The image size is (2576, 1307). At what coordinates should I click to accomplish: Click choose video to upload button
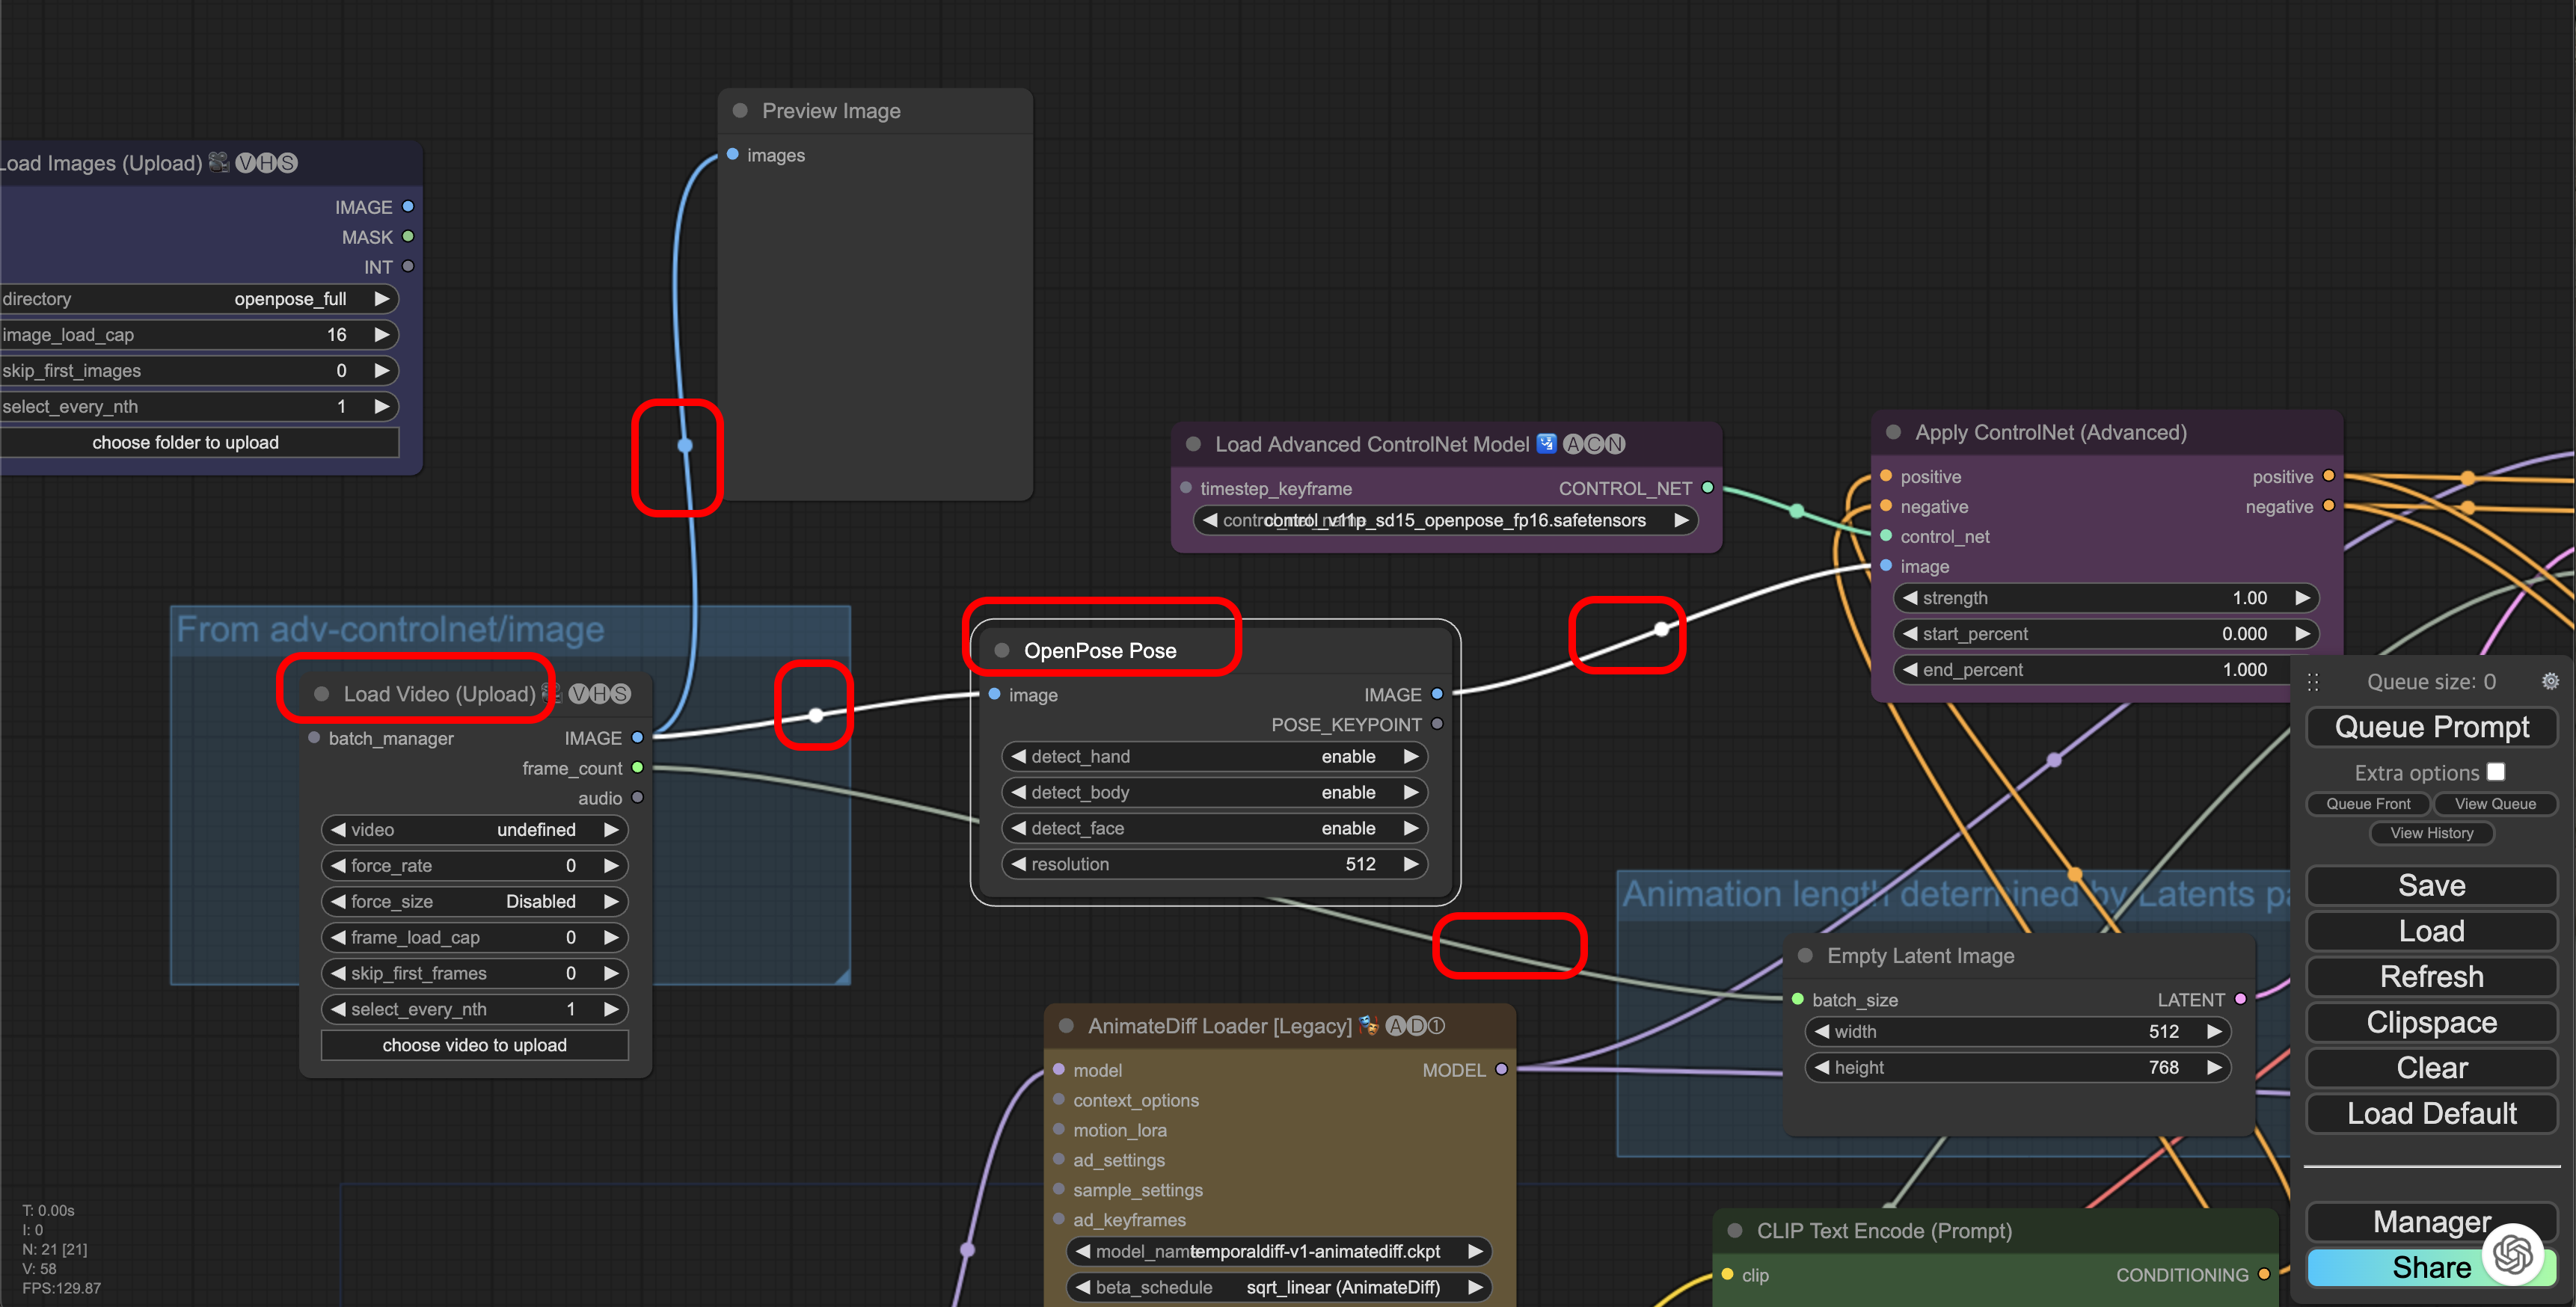point(474,1045)
